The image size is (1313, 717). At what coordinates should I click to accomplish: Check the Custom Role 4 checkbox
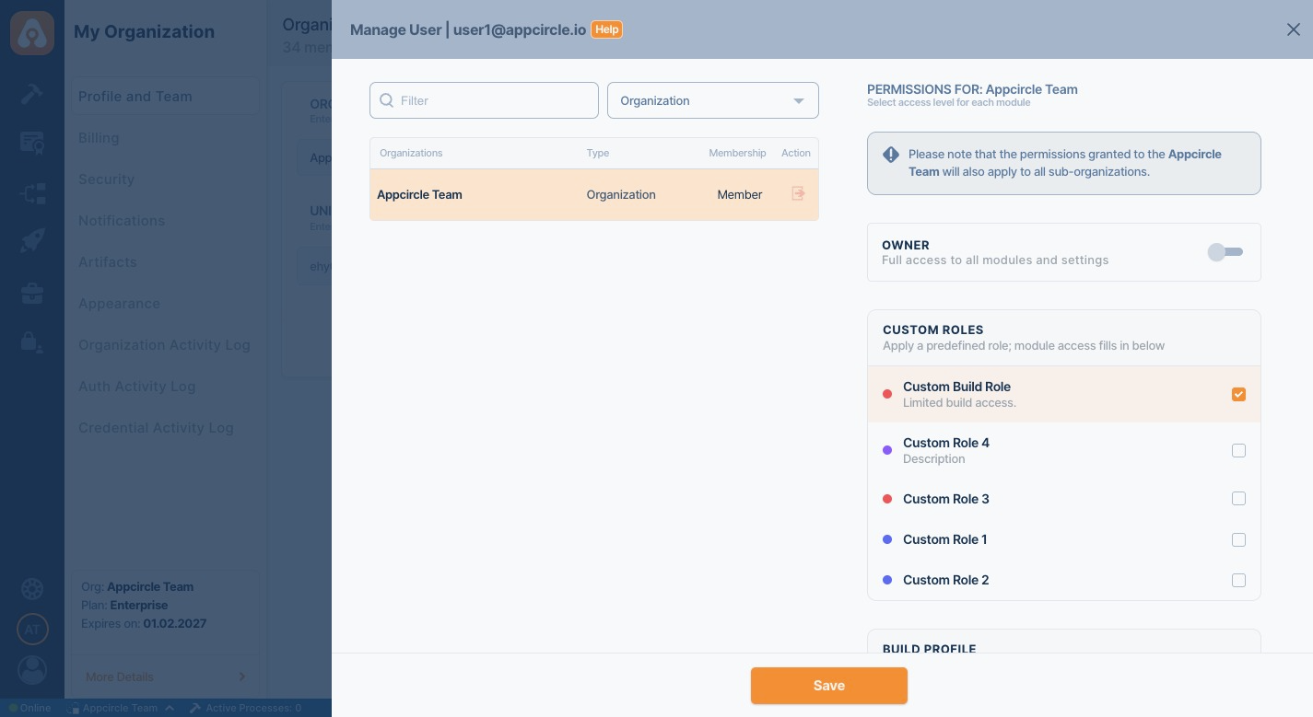coord(1238,450)
